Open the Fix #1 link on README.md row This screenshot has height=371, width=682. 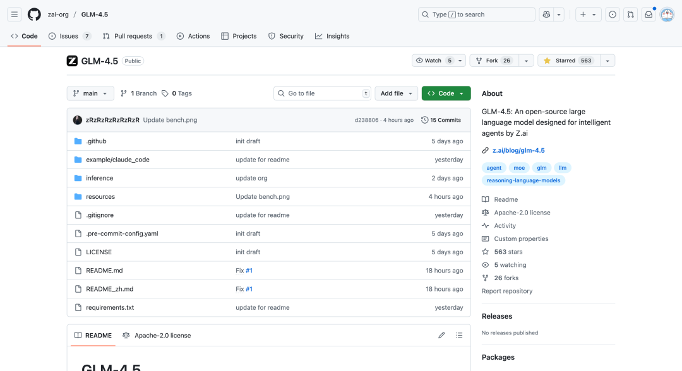tap(244, 270)
